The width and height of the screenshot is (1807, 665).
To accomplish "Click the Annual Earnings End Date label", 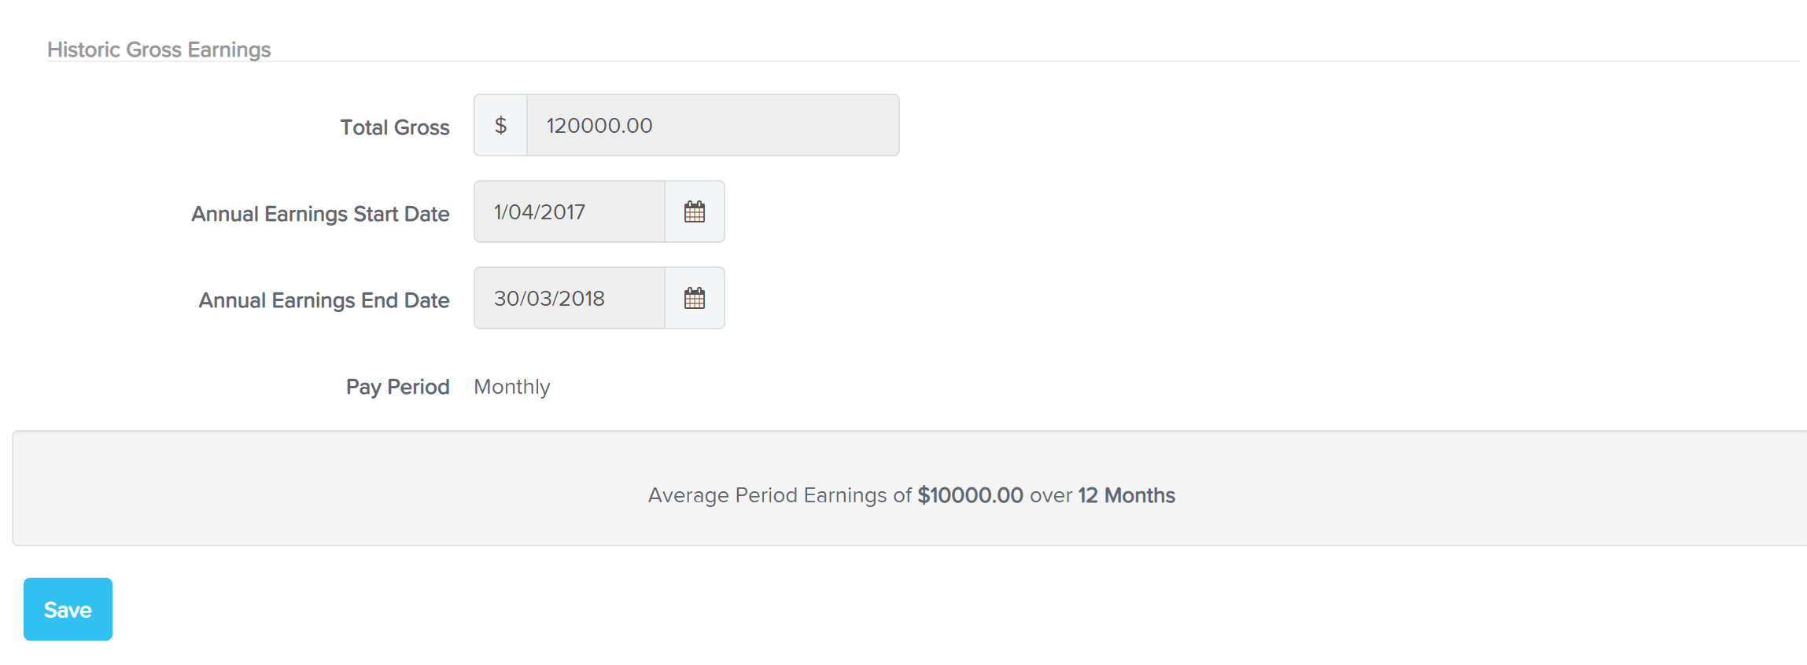I will pyautogui.click(x=324, y=300).
